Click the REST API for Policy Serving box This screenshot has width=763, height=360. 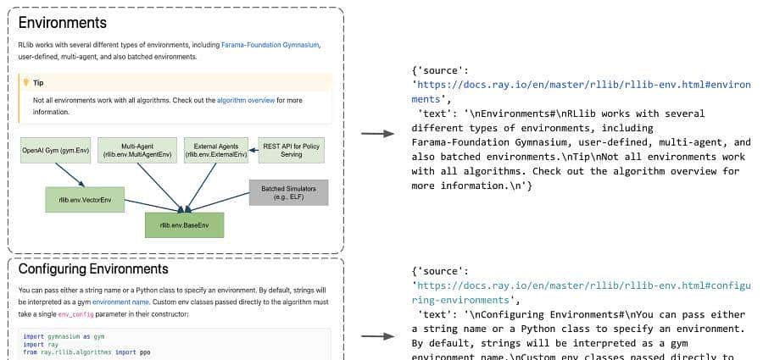pos(291,150)
